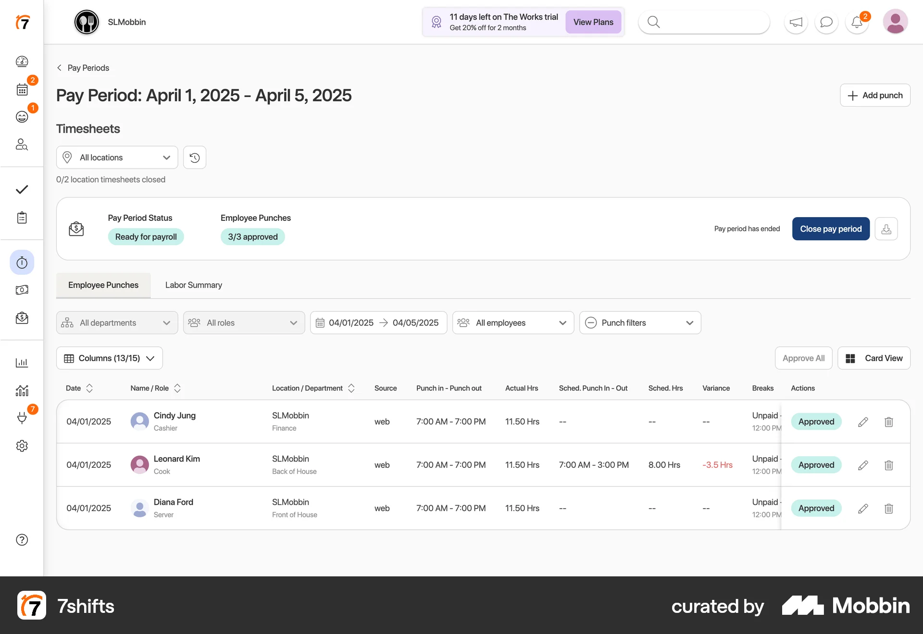Switch to the Labor Summary tab
Screen dimensions: 923x634
coord(193,285)
